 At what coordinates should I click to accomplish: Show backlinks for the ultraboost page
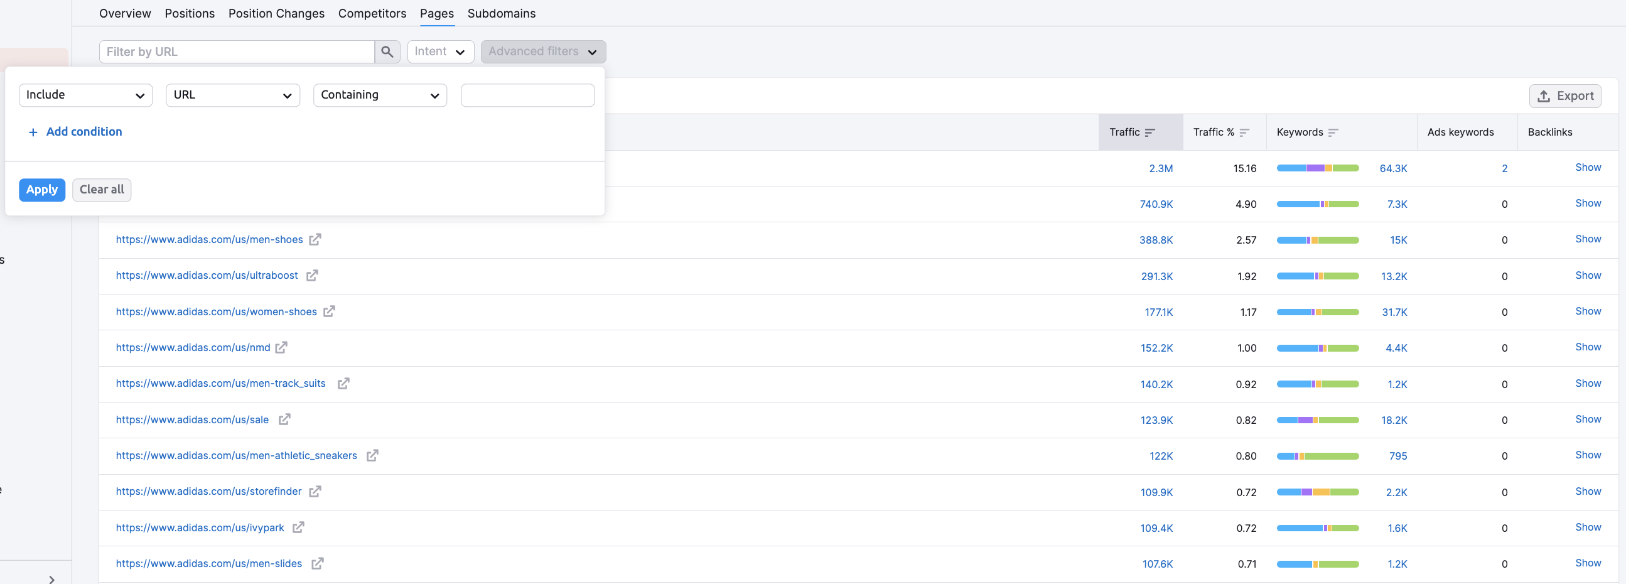[x=1588, y=275]
